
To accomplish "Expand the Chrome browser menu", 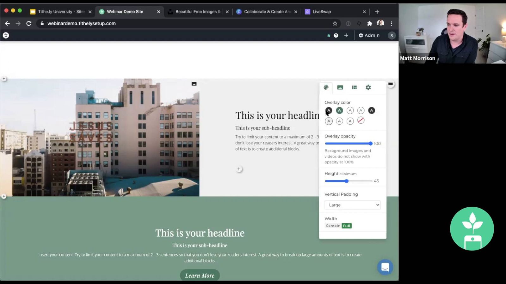I will 392,23.
